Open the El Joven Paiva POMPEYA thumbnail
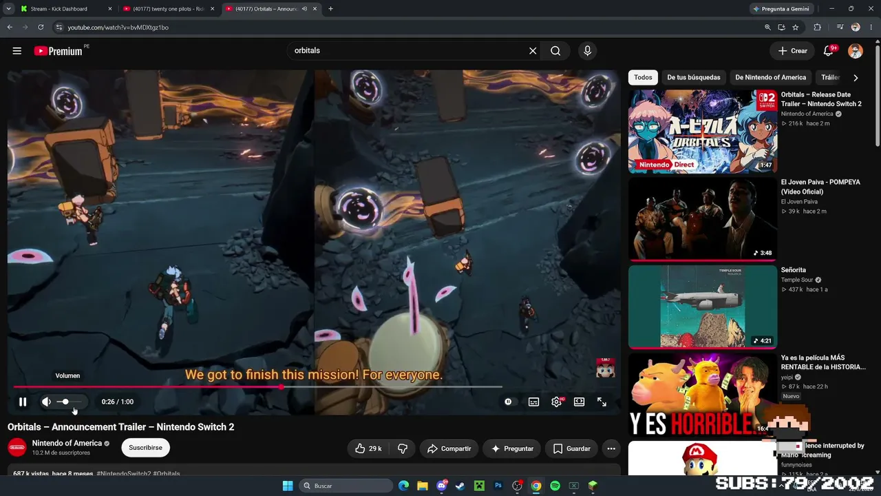 [703, 218]
